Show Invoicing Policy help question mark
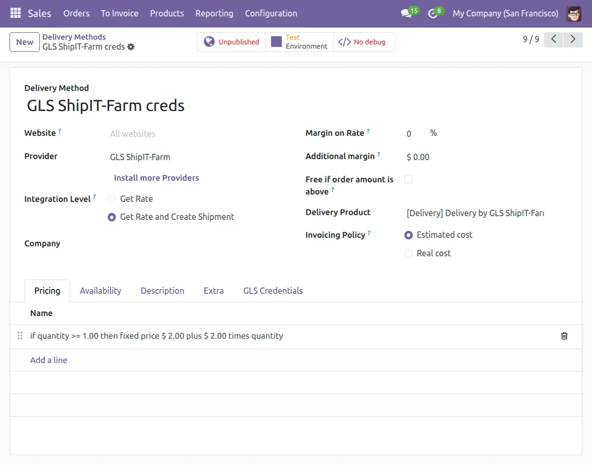Image resolution: width=592 pixels, height=465 pixels. coord(369,233)
